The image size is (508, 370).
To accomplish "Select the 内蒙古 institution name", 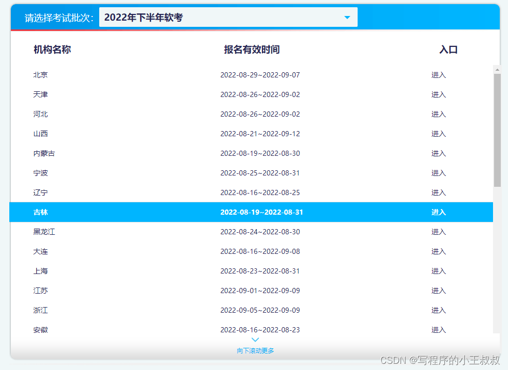I will pos(44,153).
